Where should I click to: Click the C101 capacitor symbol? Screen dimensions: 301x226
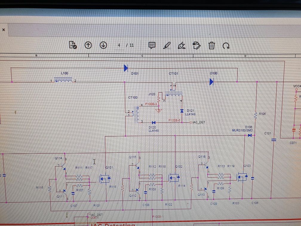click(x=273, y=140)
